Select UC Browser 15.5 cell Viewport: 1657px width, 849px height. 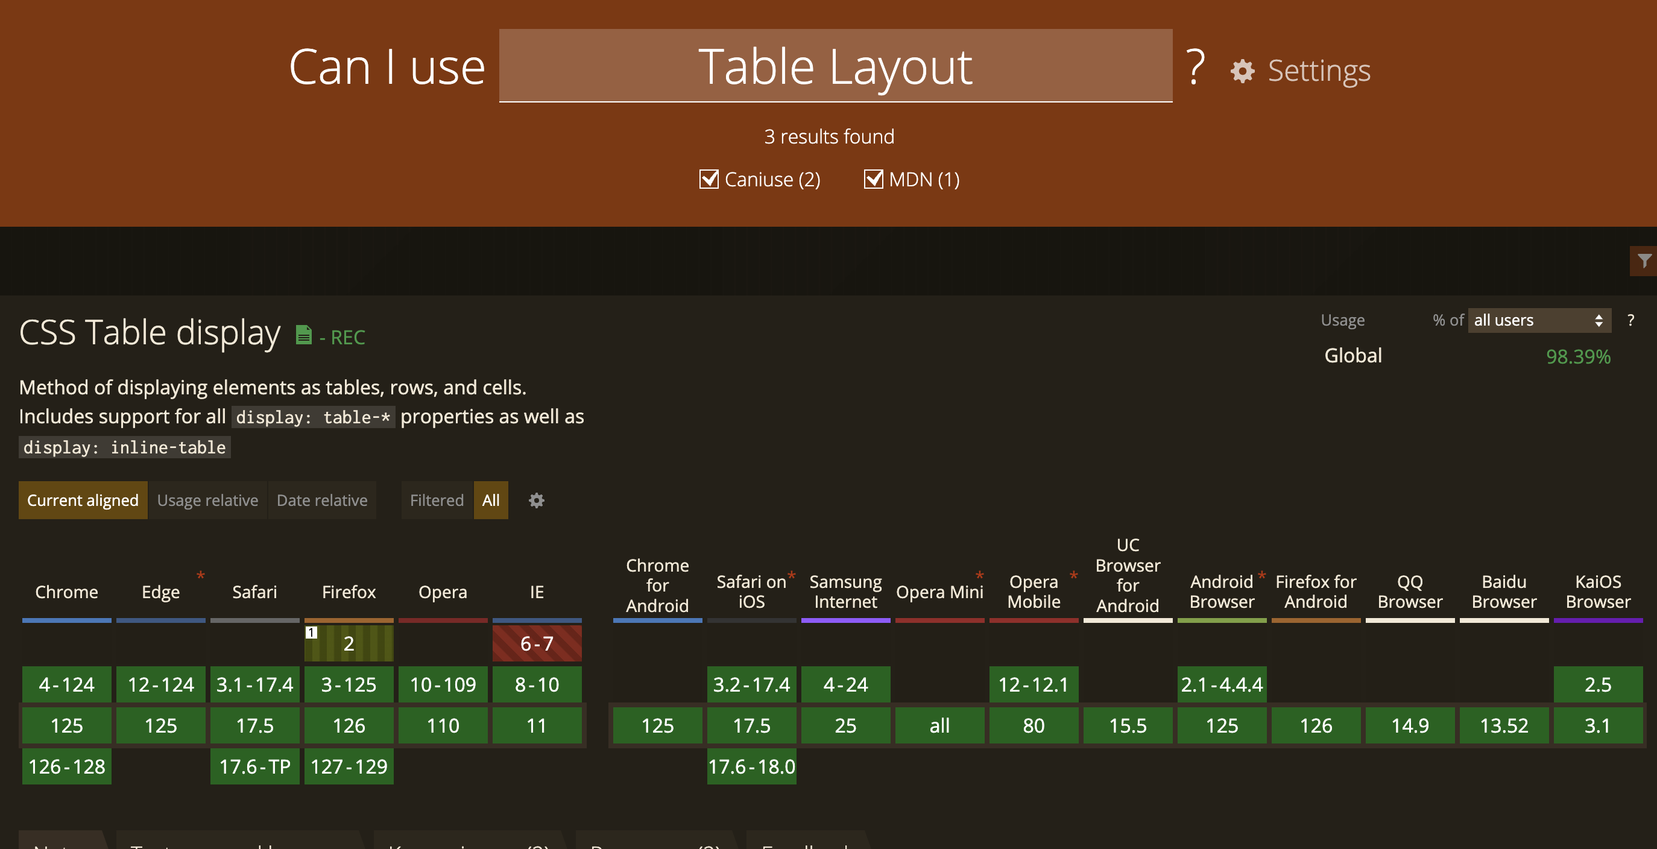(1128, 725)
